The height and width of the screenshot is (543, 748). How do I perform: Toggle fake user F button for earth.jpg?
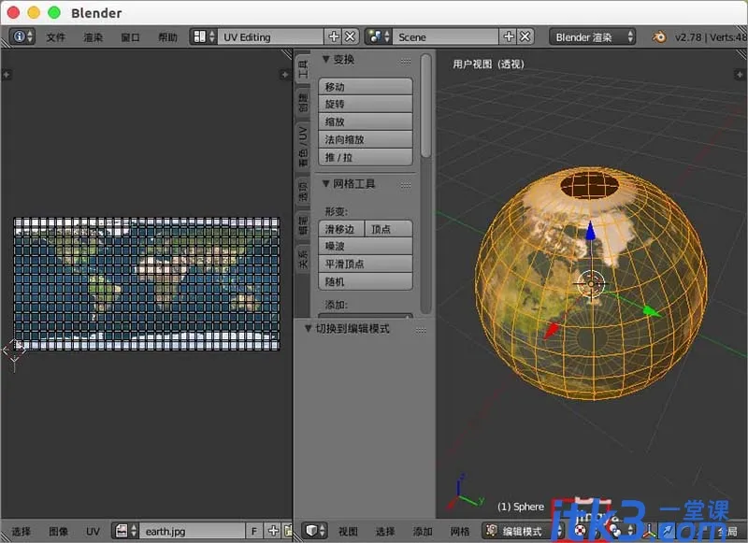pos(254,531)
